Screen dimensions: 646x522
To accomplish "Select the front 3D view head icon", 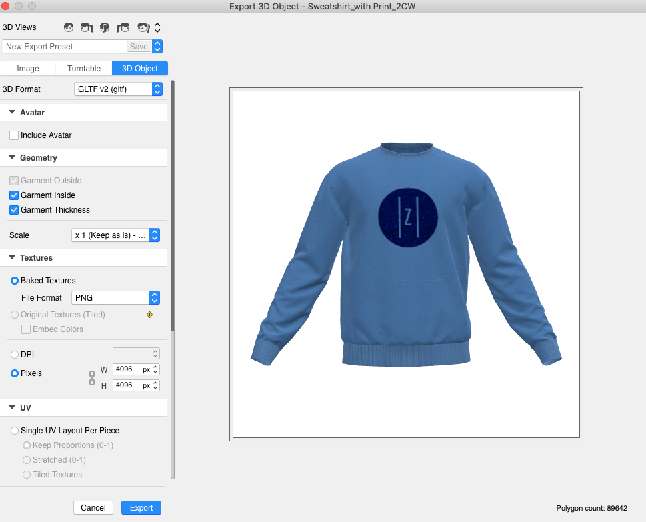I will coord(68,27).
